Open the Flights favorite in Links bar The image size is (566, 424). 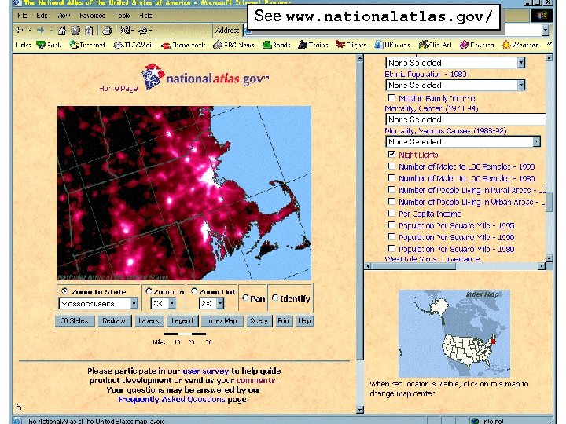[351, 45]
